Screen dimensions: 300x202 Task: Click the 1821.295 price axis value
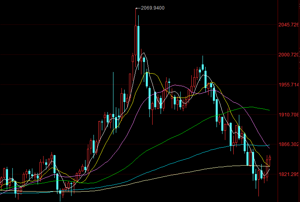pos(288,174)
